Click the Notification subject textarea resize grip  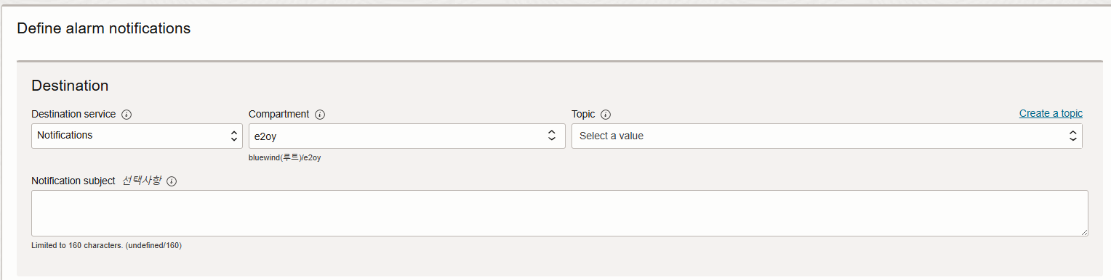point(1084,231)
